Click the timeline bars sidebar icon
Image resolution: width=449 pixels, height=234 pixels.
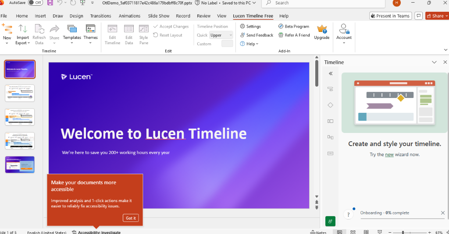[x=330, y=89]
